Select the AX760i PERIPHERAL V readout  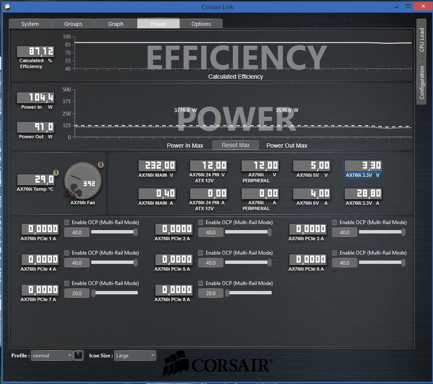(x=260, y=166)
